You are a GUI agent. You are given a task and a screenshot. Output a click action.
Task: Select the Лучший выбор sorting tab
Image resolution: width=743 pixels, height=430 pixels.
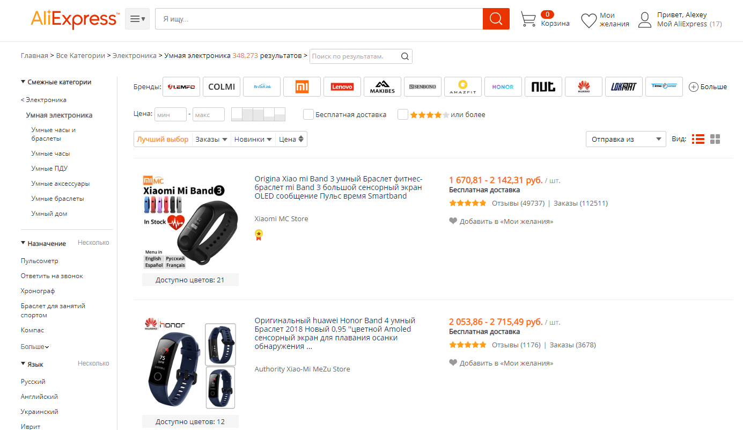[x=163, y=139]
